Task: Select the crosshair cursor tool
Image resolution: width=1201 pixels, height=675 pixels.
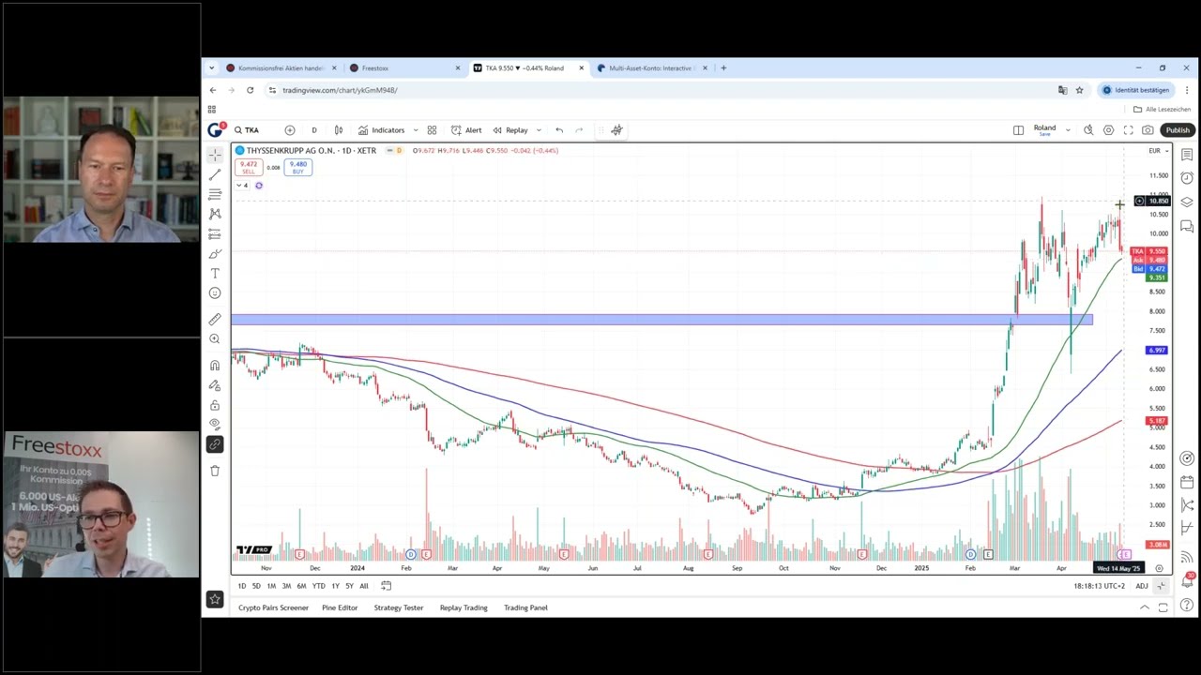Action: coord(215,155)
